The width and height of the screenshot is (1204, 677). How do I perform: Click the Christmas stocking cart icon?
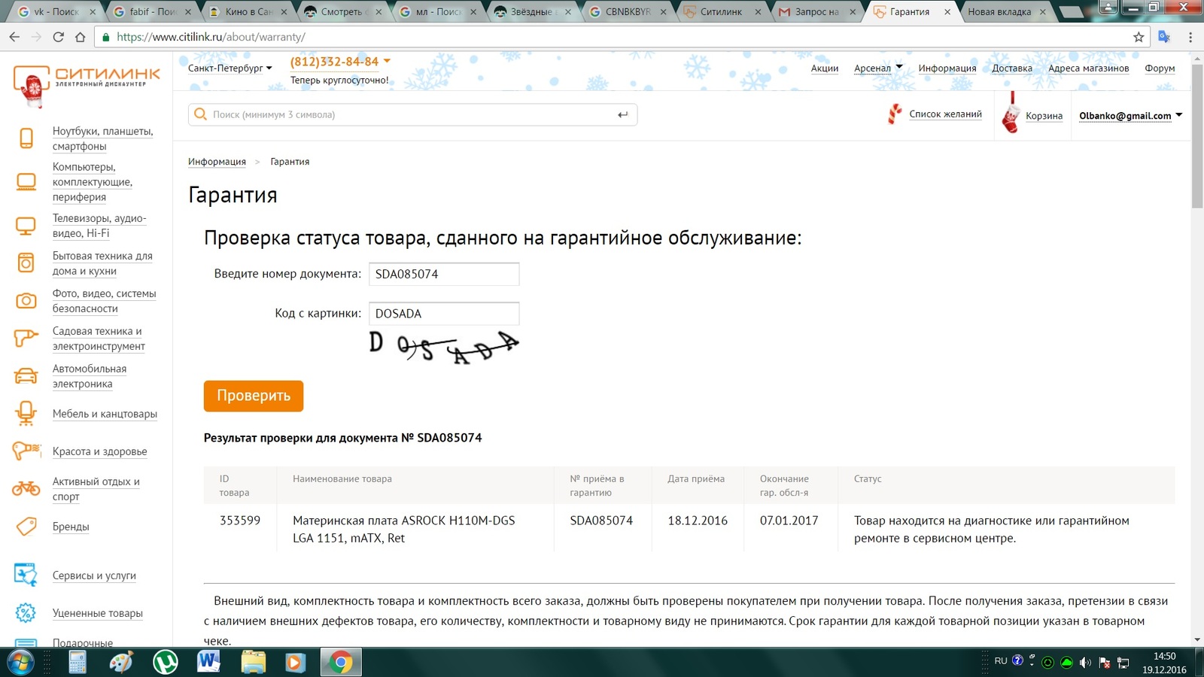point(1011,113)
